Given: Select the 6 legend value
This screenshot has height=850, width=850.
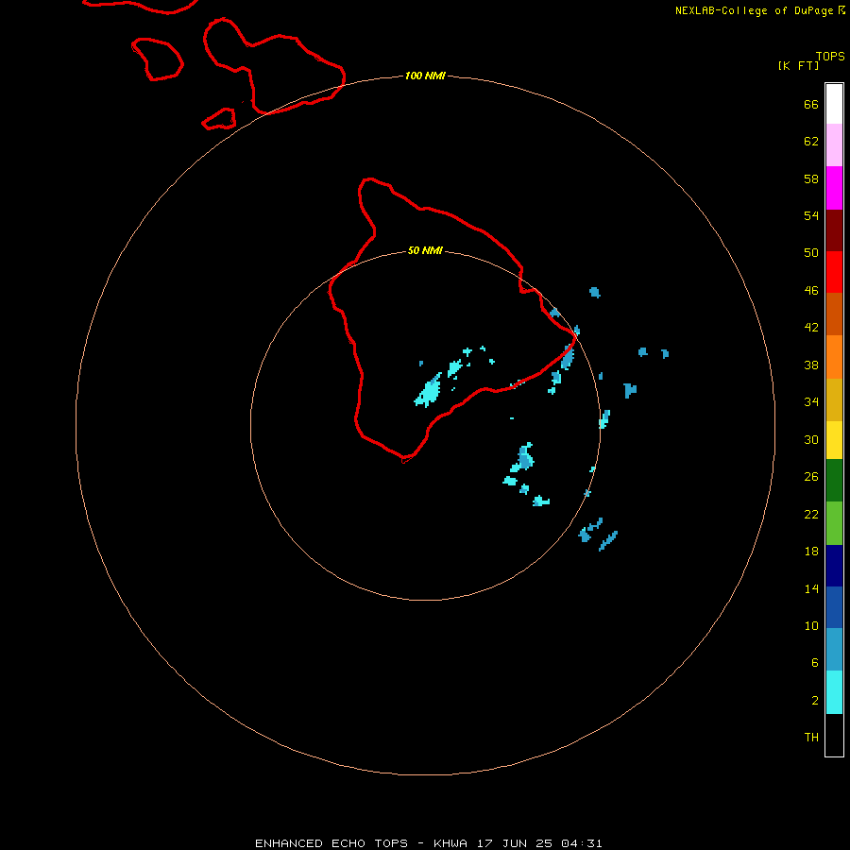Looking at the screenshot, I should click(x=814, y=662).
